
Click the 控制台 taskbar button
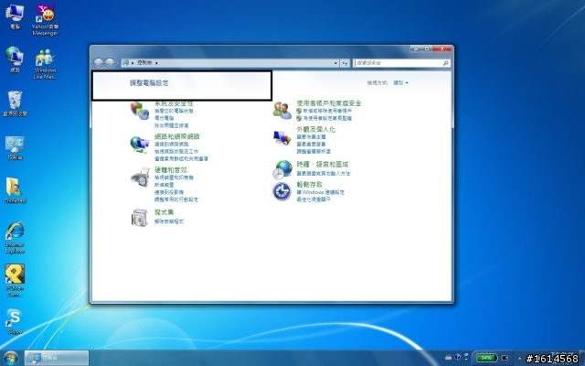[57, 358]
